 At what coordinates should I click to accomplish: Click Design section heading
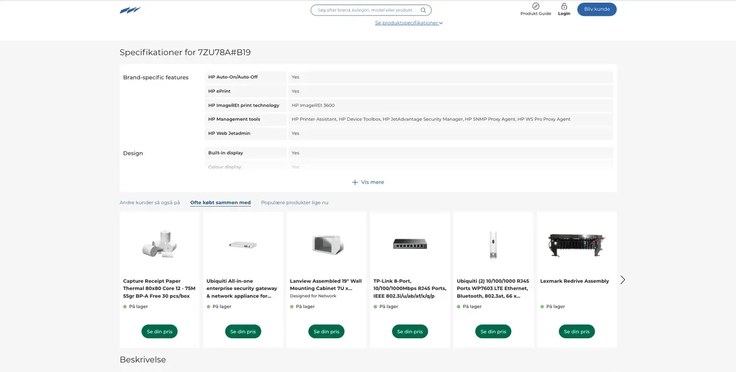tap(133, 153)
